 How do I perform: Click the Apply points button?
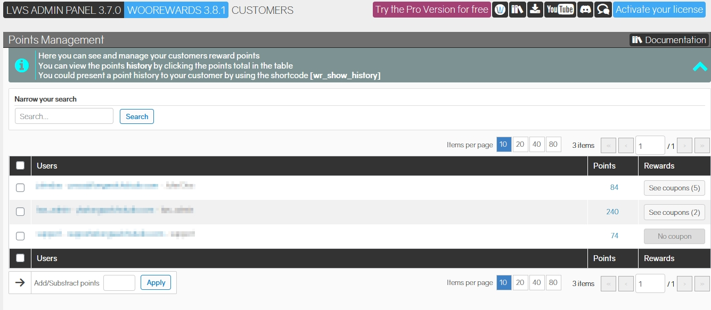coord(156,282)
